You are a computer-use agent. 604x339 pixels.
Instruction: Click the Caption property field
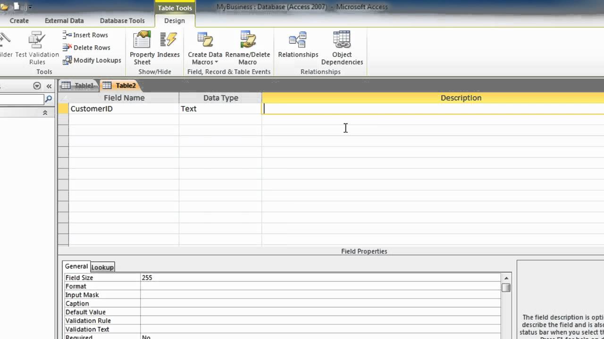point(320,304)
